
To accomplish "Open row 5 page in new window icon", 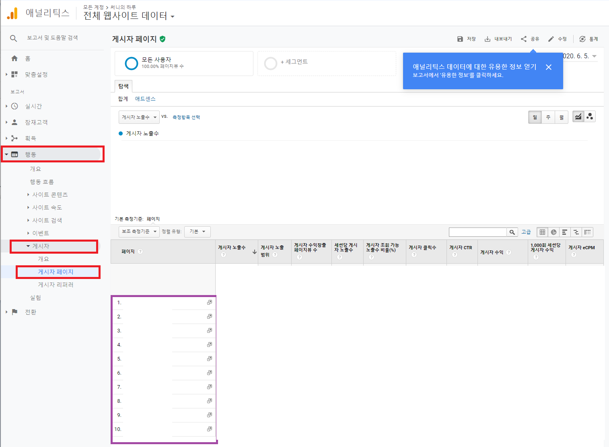I will (210, 359).
